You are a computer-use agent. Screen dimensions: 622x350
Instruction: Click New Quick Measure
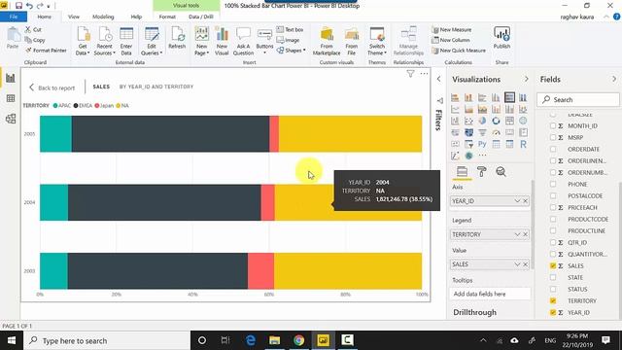459,51
